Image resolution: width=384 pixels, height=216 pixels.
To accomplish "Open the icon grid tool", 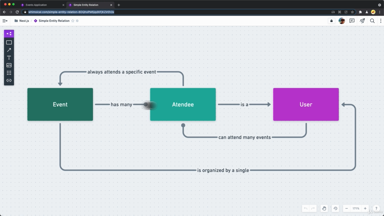I will [x=9, y=73].
